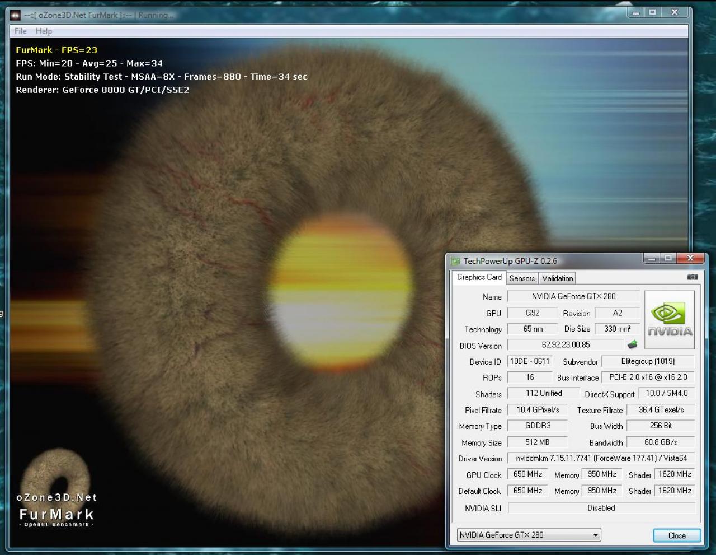Click the Pixel Fillrate value 10.4 GPixel/s
The height and width of the screenshot is (555, 716).
pos(538,410)
